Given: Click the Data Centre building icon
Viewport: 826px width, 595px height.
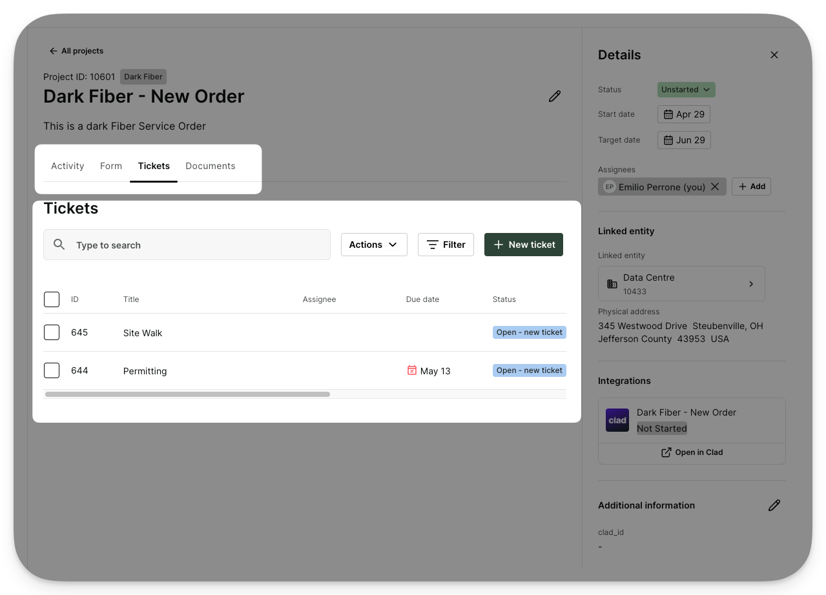Looking at the screenshot, I should (x=612, y=284).
